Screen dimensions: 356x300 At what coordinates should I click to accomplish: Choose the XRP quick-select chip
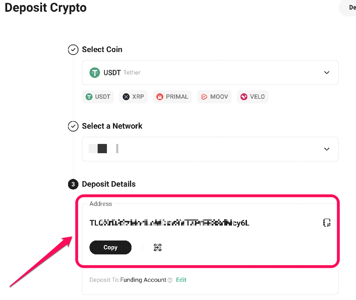(x=133, y=97)
